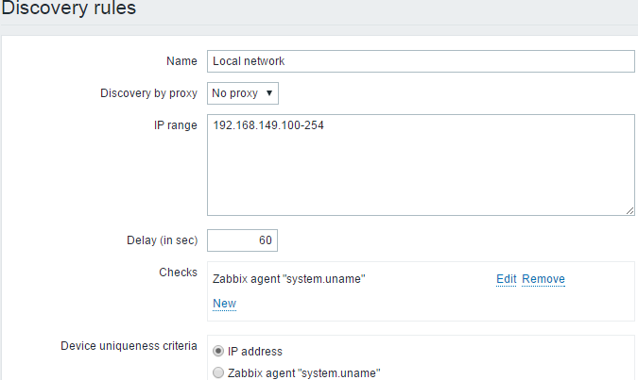Remove the Zabbix agent system.uname check
Viewport: 638px width, 380px height.
[x=543, y=279]
